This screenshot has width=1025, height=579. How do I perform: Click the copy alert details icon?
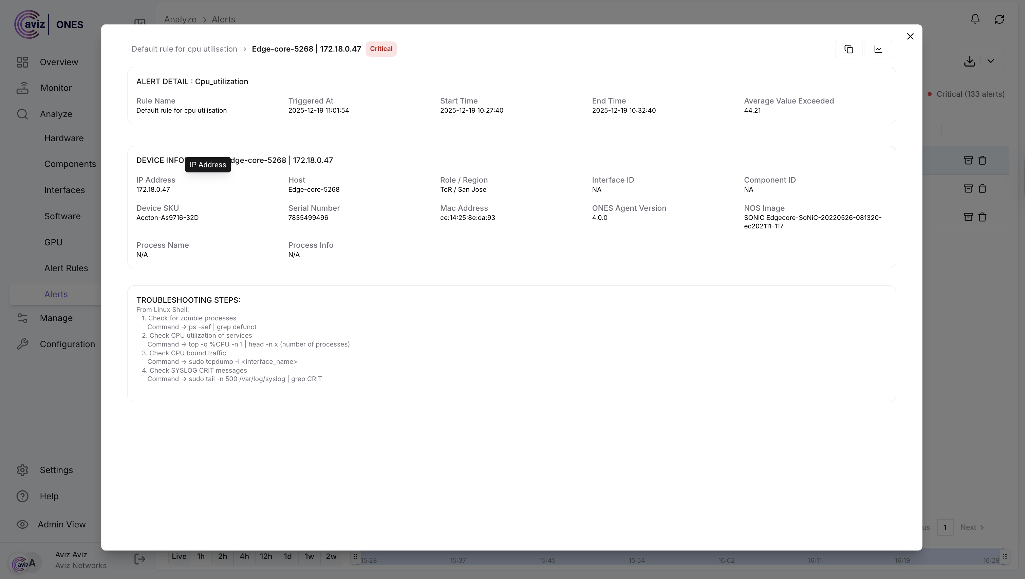(x=848, y=49)
